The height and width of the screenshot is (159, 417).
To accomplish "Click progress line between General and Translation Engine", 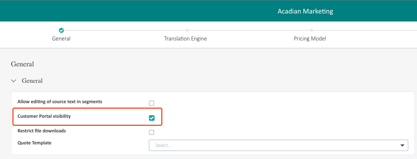I will [x=124, y=30].
